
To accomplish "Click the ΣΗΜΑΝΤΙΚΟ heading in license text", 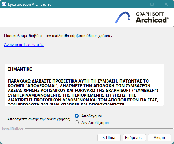I will pyautogui.click(x=20, y=69).
